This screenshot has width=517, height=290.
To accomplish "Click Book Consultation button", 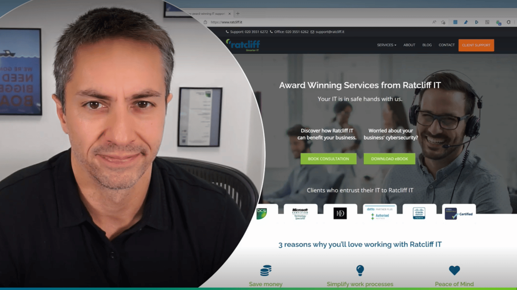I will pos(328,159).
